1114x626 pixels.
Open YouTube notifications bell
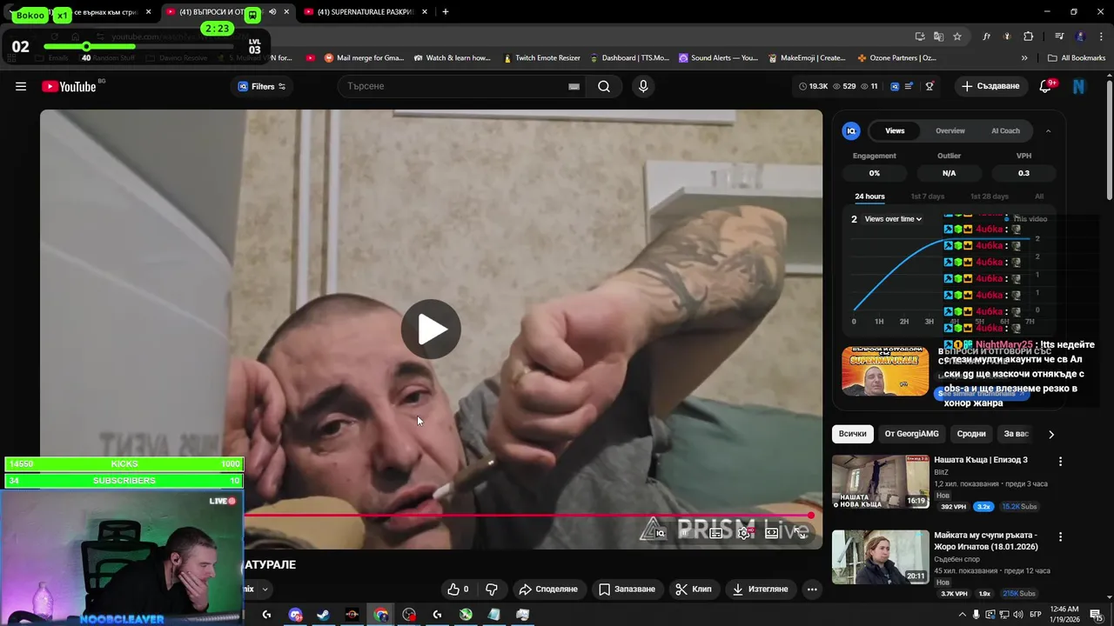(x=1046, y=86)
